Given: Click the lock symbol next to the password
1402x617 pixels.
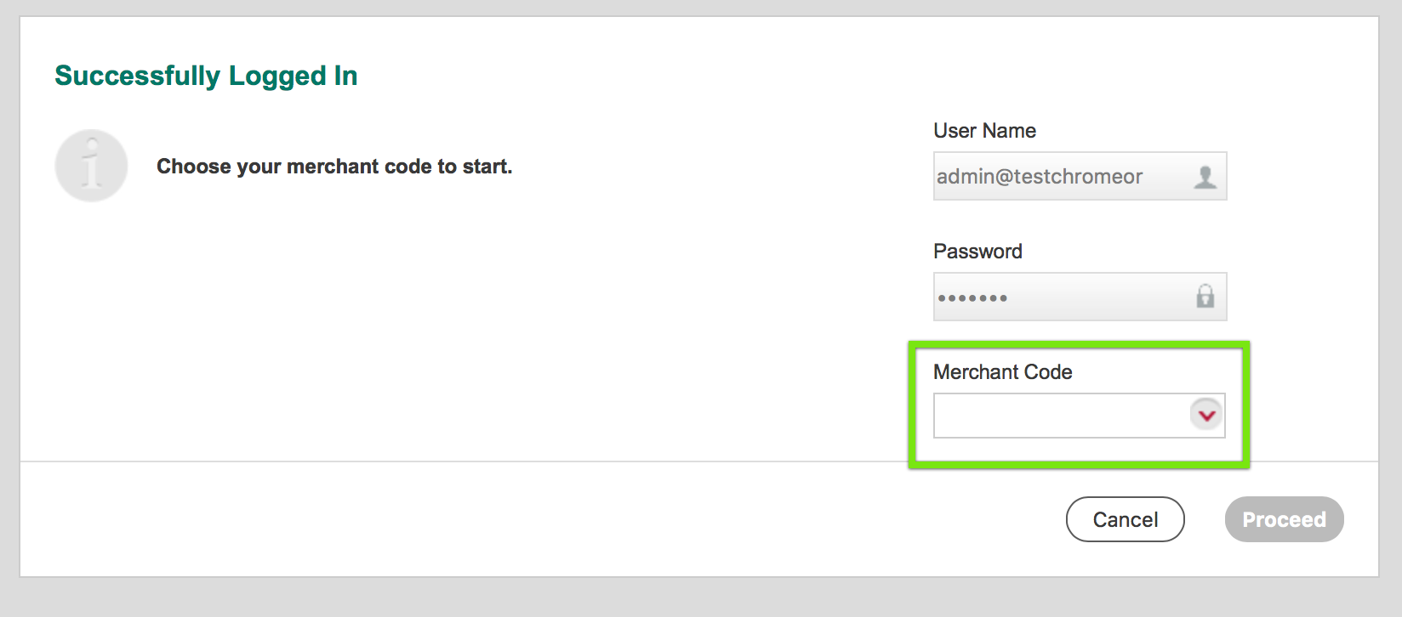Looking at the screenshot, I should 1205,297.
